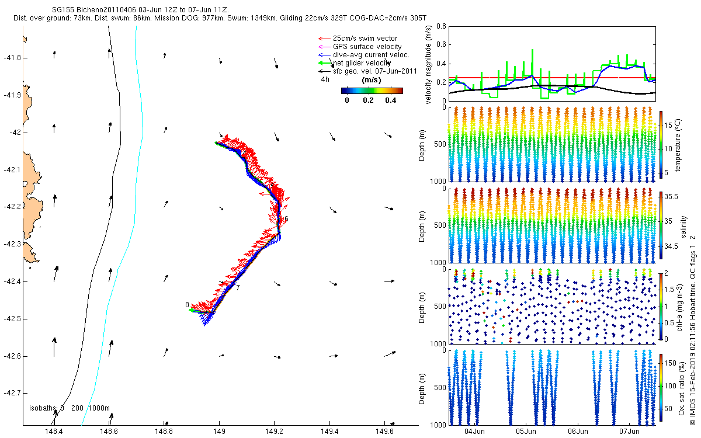Click the longitude tick label '149'
701x438 pixels.
pos(219,432)
